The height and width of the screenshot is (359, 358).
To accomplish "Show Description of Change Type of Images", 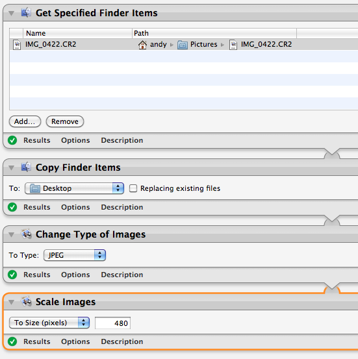I will [x=122, y=275].
